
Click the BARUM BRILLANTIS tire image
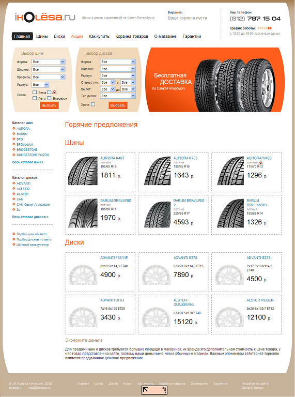(x=230, y=213)
